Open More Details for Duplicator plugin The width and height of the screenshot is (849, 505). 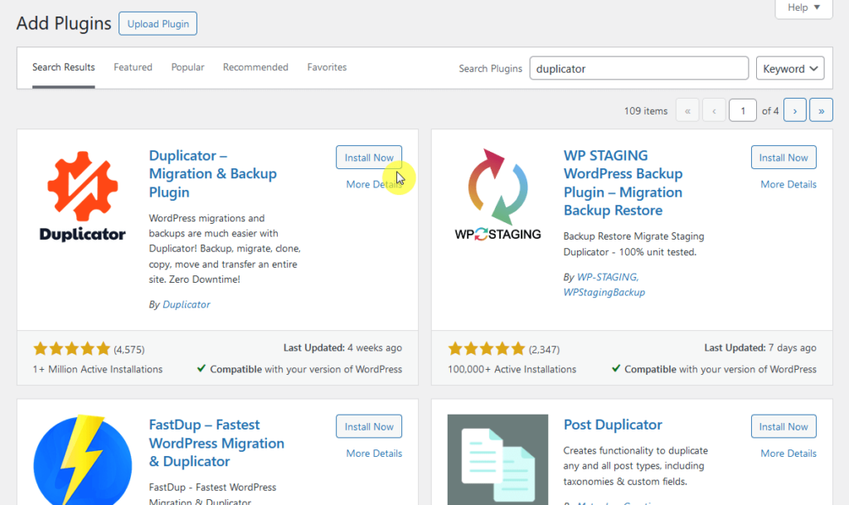coord(374,185)
